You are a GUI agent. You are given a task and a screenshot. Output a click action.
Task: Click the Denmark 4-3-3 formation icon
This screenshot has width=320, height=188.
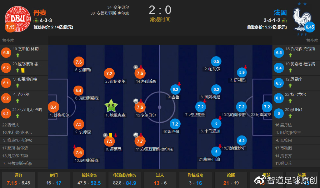[x=36, y=20]
